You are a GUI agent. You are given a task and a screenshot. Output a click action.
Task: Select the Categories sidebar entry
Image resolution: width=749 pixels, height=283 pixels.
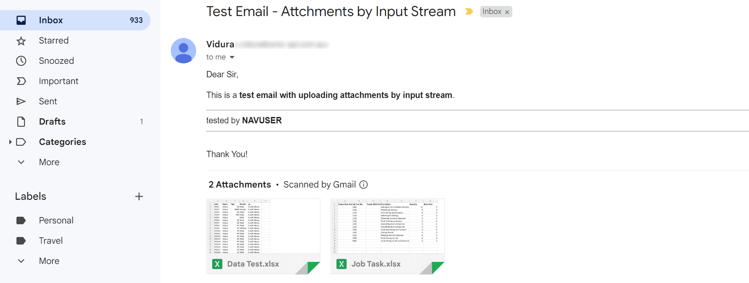click(62, 141)
